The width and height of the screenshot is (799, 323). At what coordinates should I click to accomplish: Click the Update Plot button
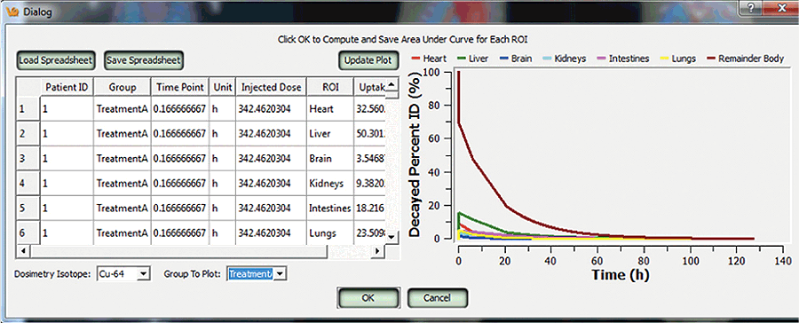[368, 60]
